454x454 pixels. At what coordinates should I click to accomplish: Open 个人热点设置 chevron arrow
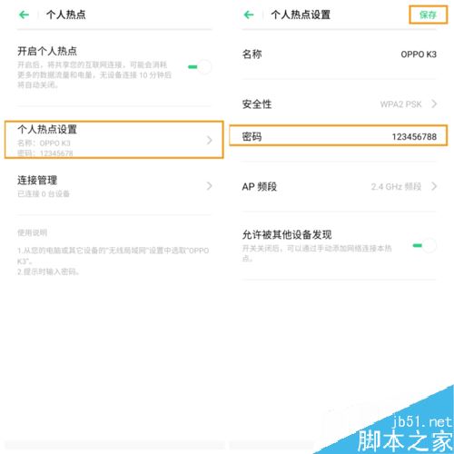coord(209,140)
